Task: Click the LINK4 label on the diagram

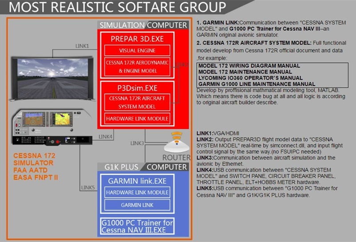Action: [105, 137]
